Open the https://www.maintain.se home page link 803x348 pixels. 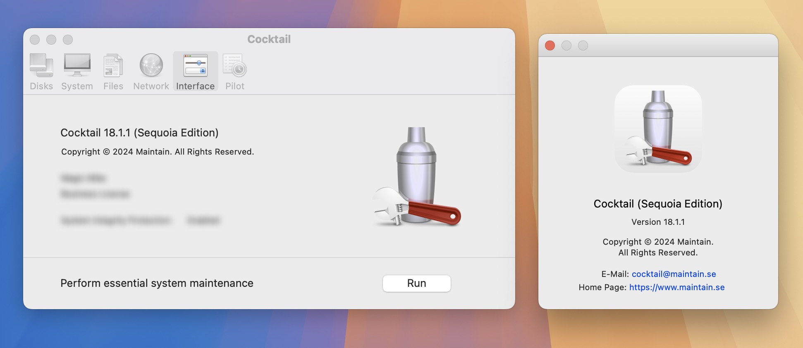(x=676, y=287)
